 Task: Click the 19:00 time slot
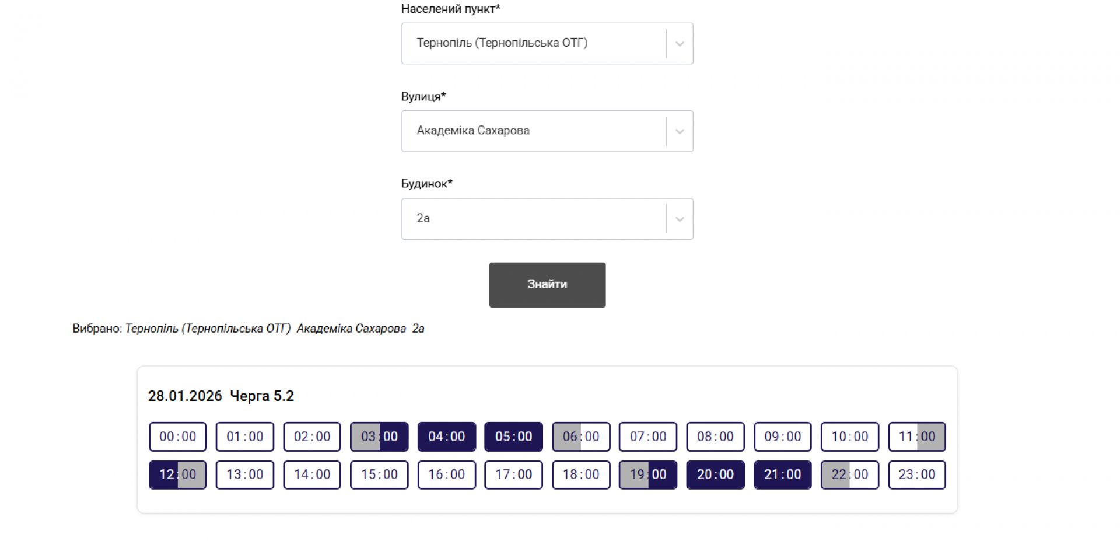pyautogui.click(x=648, y=474)
